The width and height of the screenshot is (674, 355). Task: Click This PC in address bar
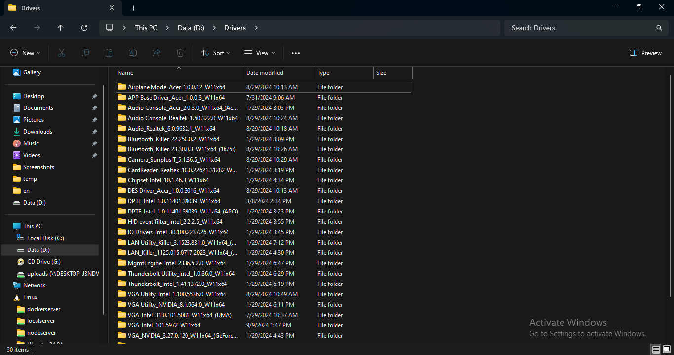146,28
